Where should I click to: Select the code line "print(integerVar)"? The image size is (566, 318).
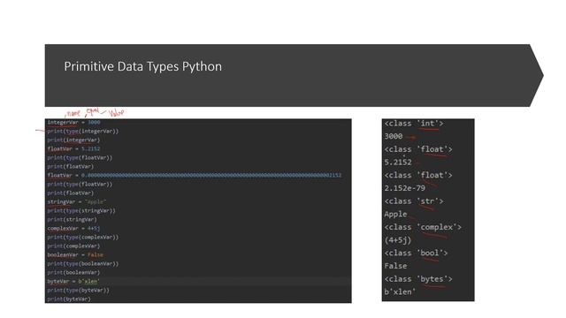(73, 140)
